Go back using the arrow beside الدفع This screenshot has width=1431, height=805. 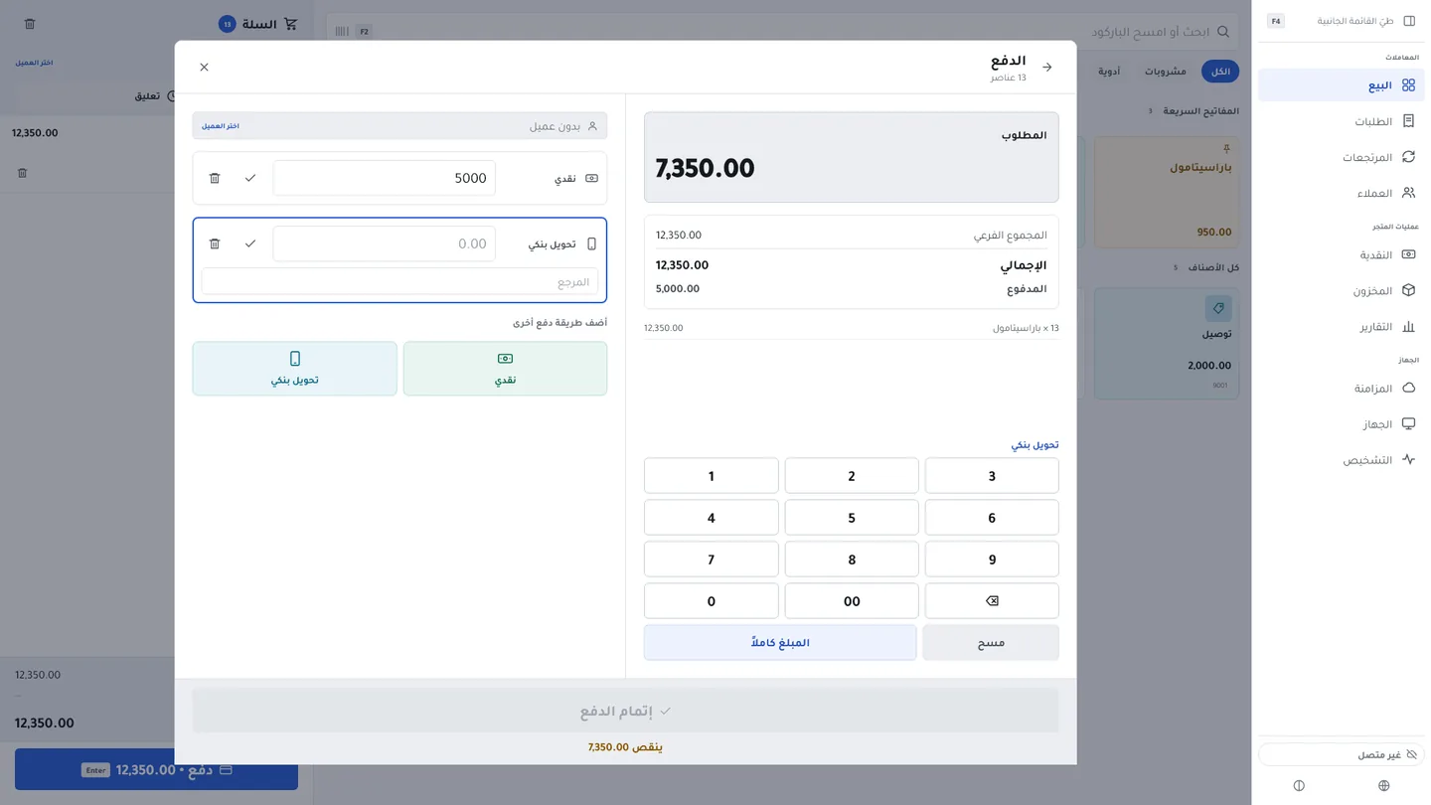pos(1046,68)
